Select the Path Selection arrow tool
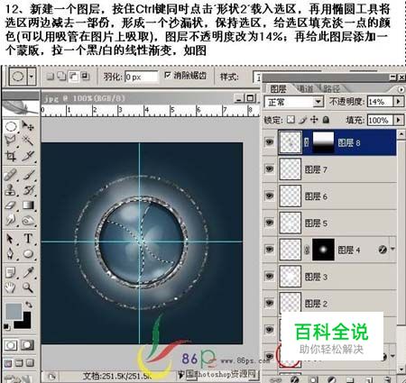This screenshot has width=406, height=383. coord(11,239)
